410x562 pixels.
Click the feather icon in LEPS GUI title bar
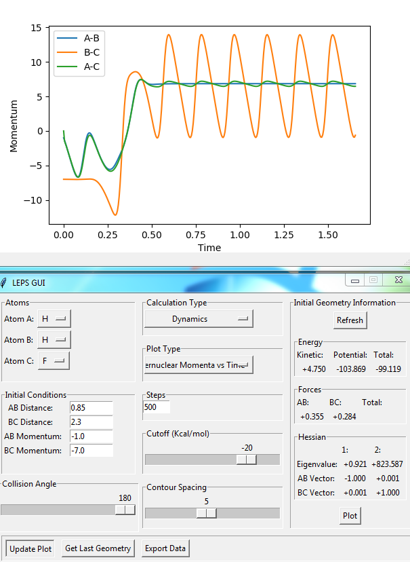coord(3,283)
